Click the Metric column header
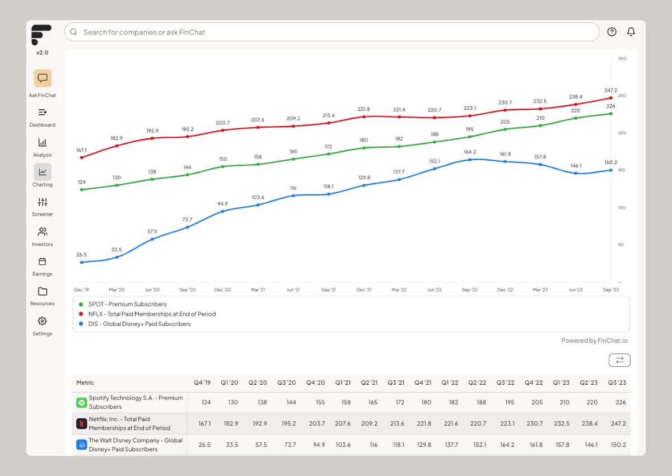This screenshot has height=476, width=672. [85, 382]
